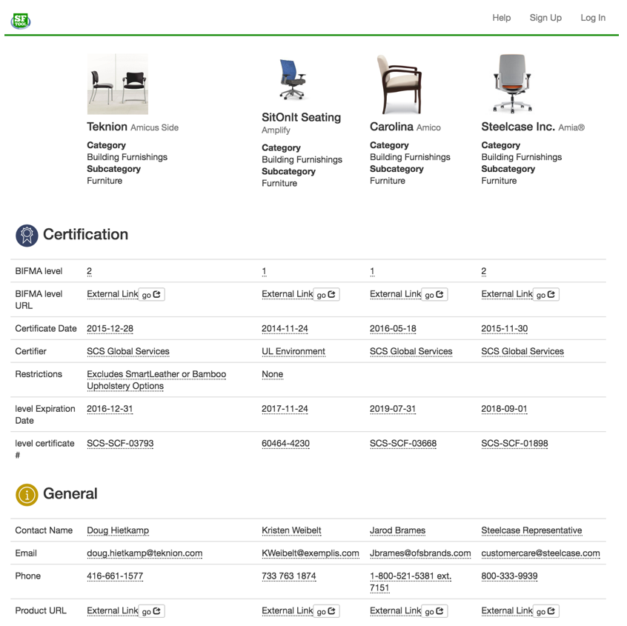Click email KWeibelt@exemplis.com
Image resolution: width=627 pixels, height=626 pixels.
pos(311,553)
